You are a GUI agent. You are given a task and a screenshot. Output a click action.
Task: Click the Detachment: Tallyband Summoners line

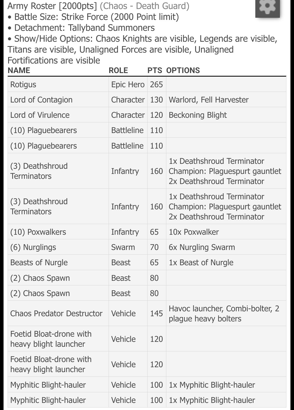point(84,28)
